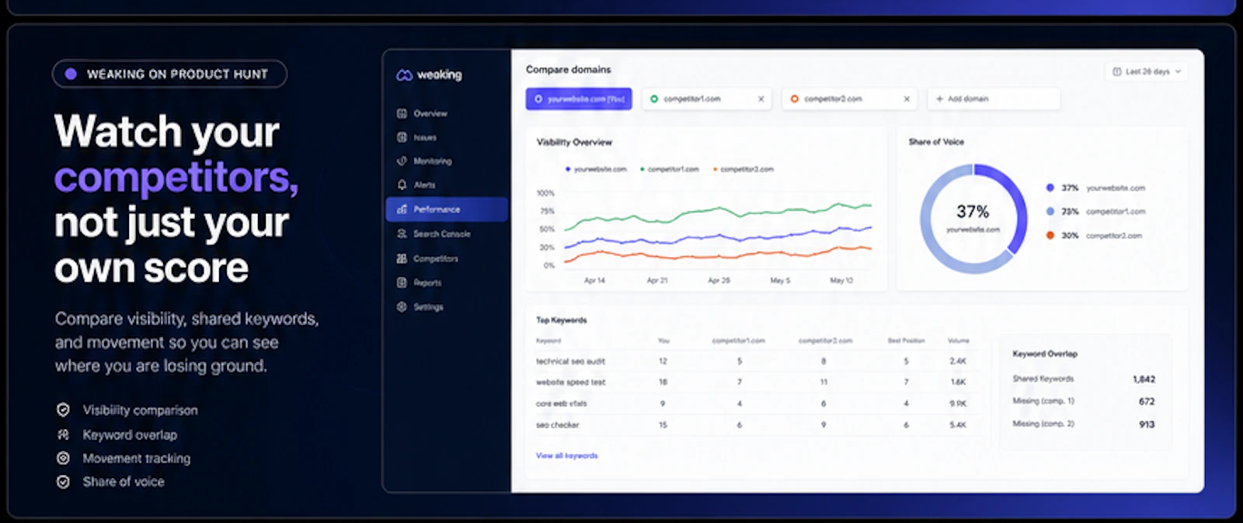Open the Last 28 days date dropdown
This screenshot has height=523, width=1243.
[1146, 71]
